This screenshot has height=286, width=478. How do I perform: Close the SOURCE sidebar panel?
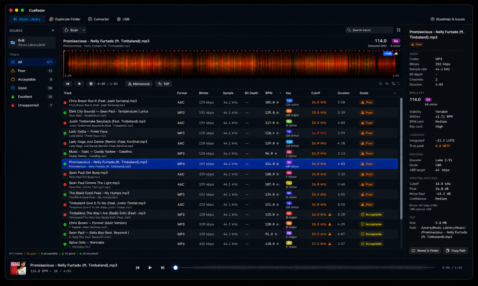[53, 30]
